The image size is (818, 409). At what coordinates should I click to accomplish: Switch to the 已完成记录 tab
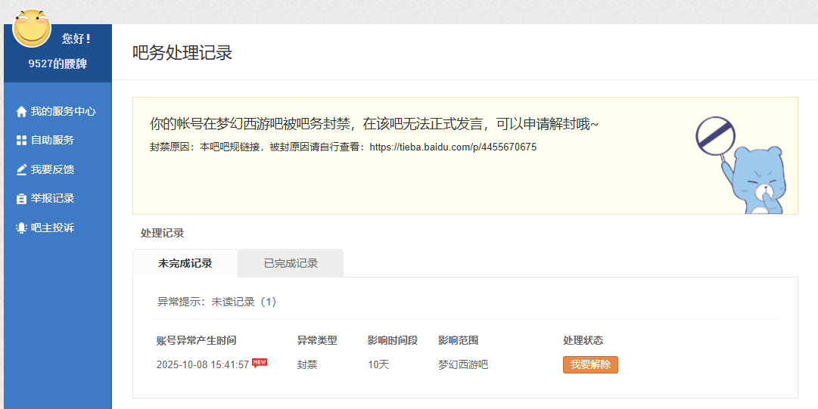291,263
